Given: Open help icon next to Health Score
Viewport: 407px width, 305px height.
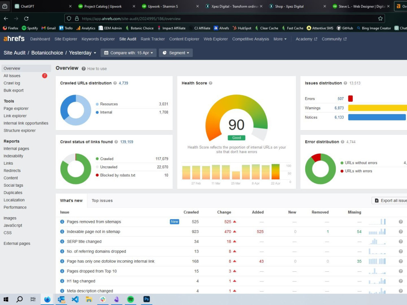Looking at the screenshot, I should pos(210,83).
